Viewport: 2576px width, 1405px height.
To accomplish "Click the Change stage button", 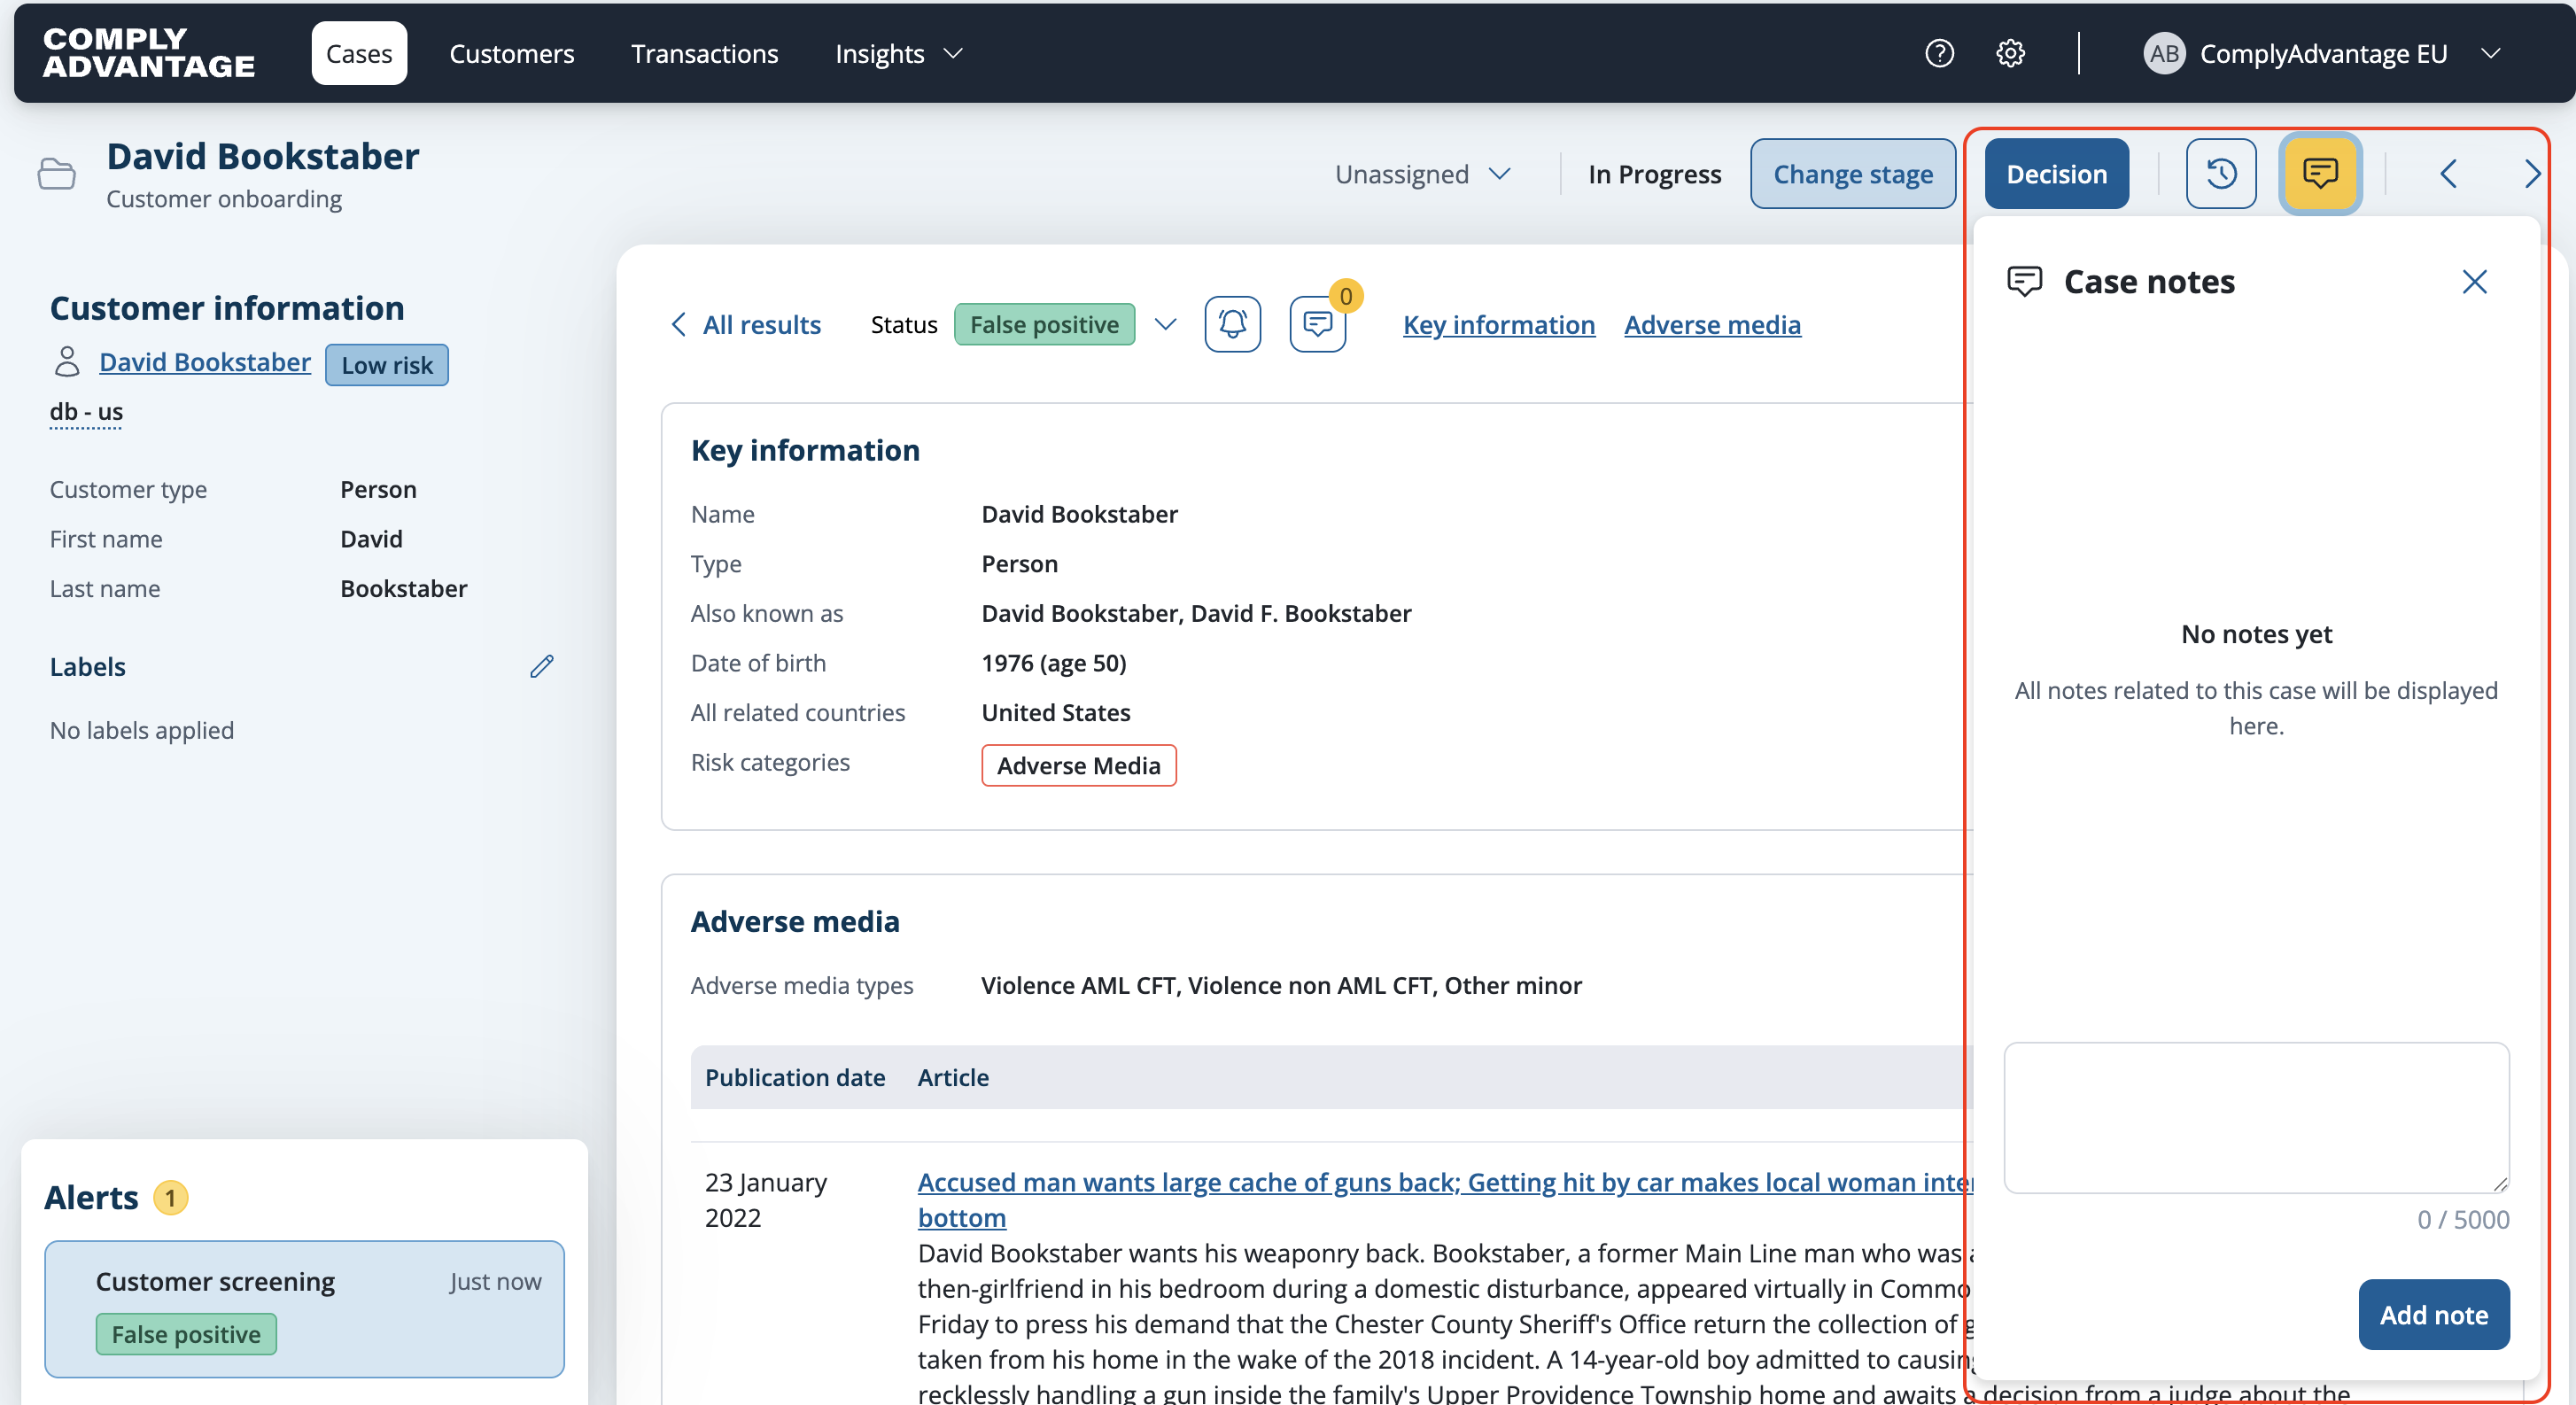I will [x=1852, y=174].
